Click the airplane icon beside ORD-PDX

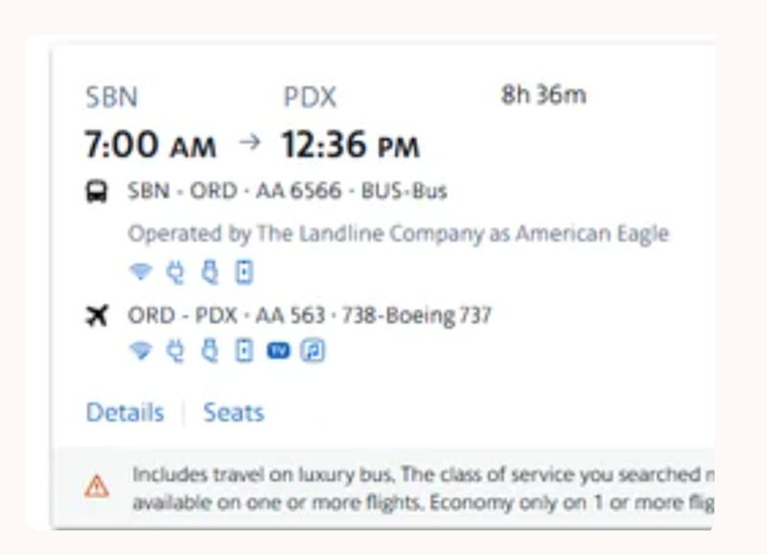pyautogui.click(x=99, y=316)
